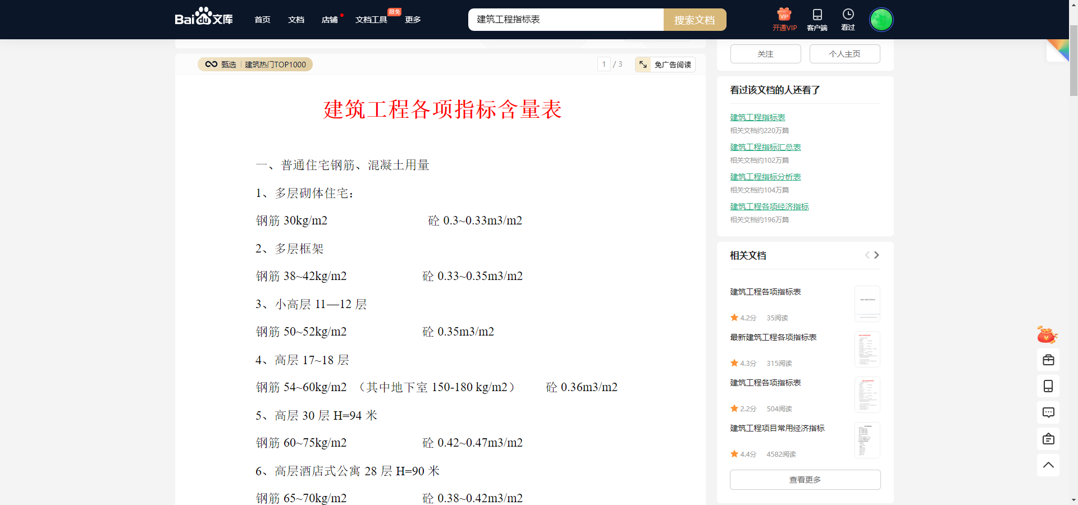The width and height of the screenshot is (1078, 505).
Task: Click the thumbnail of the 4.3分 document
Action: click(867, 349)
